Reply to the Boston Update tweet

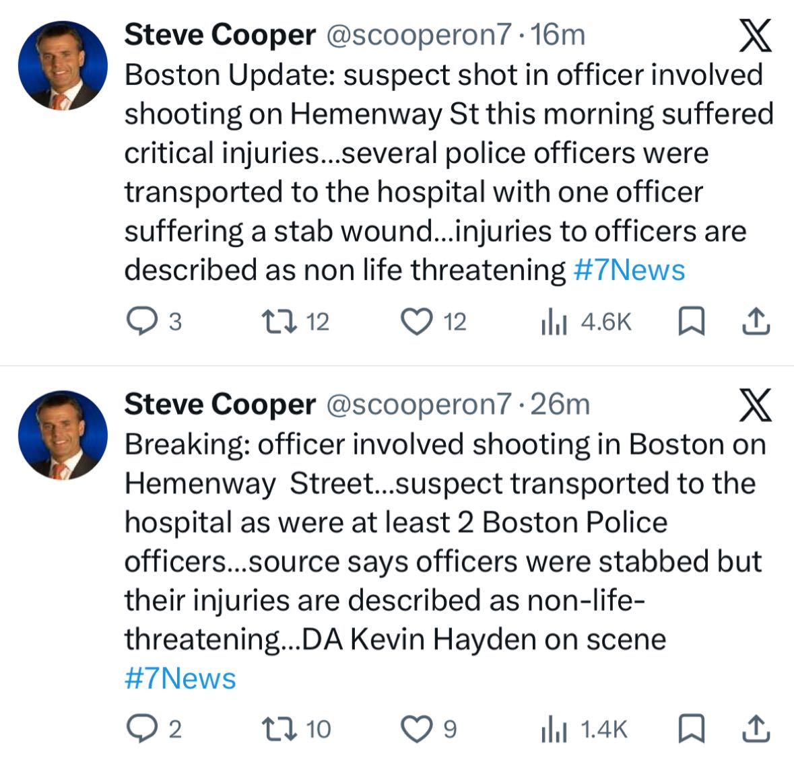tap(141, 322)
